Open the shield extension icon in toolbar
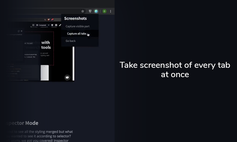 coord(90,11)
